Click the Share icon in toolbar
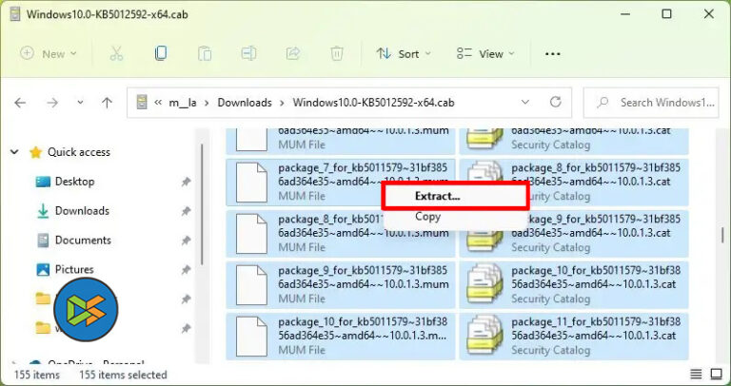This screenshot has height=386, width=731. (x=293, y=53)
